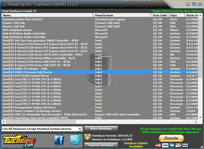Select Intel 4th Gen Core DRAM Controller row
Image resolution: width=204 pixels, height=149 pixels.
(100, 40)
